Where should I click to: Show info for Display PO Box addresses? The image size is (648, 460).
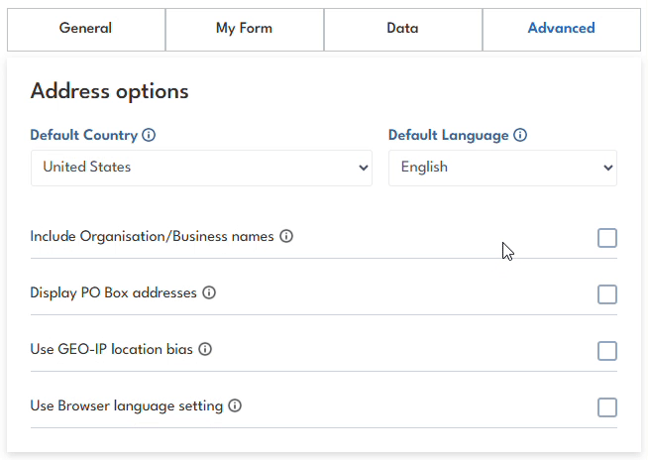point(209,293)
